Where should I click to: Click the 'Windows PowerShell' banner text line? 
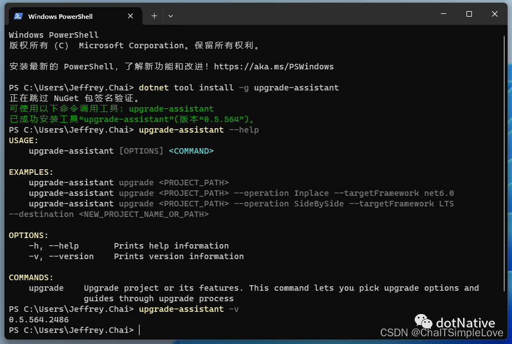(53, 35)
